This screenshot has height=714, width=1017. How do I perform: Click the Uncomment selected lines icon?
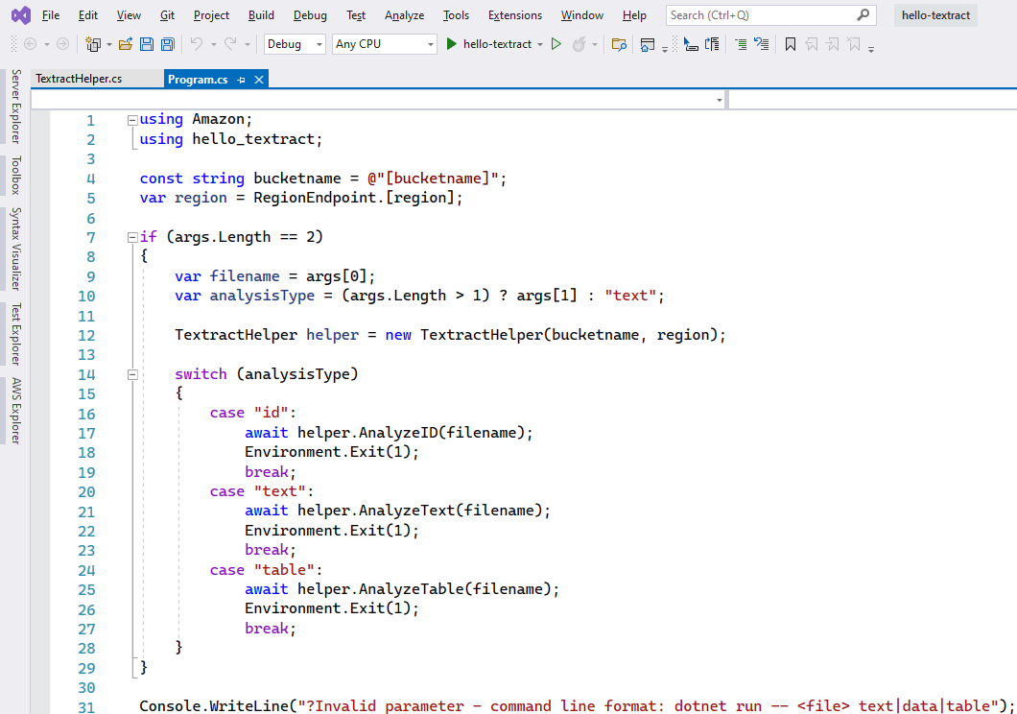[x=762, y=44]
